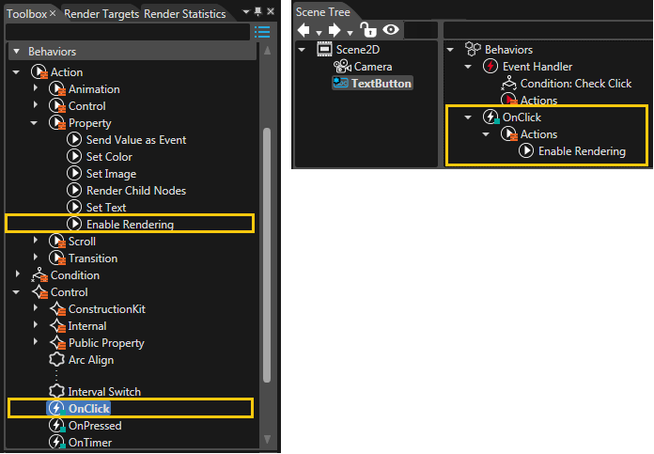Click the Scene2D node icon

[x=324, y=49]
